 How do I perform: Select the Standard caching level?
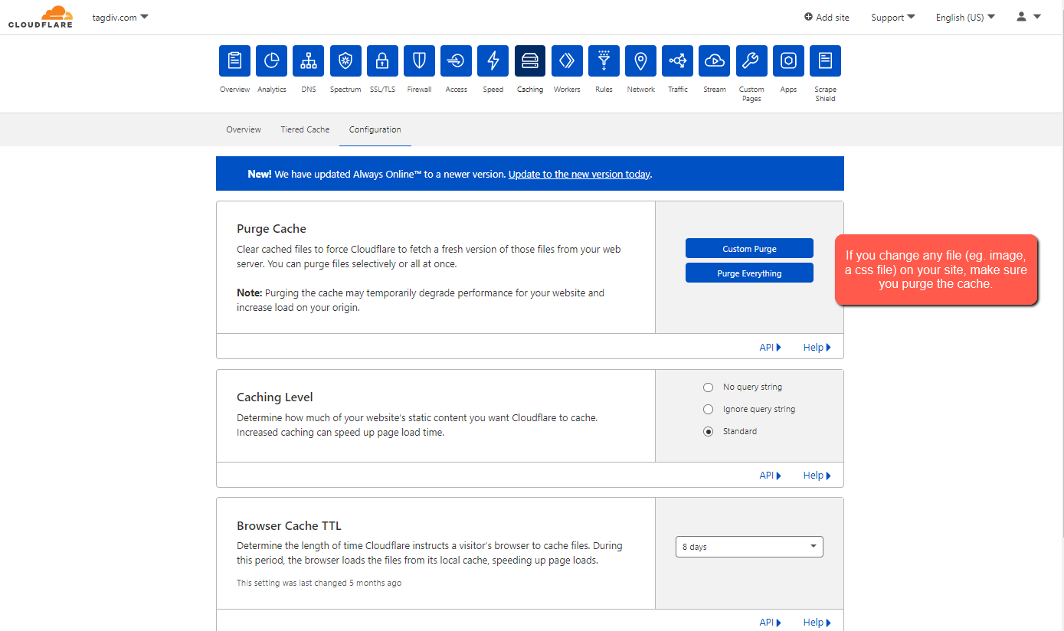point(708,432)
